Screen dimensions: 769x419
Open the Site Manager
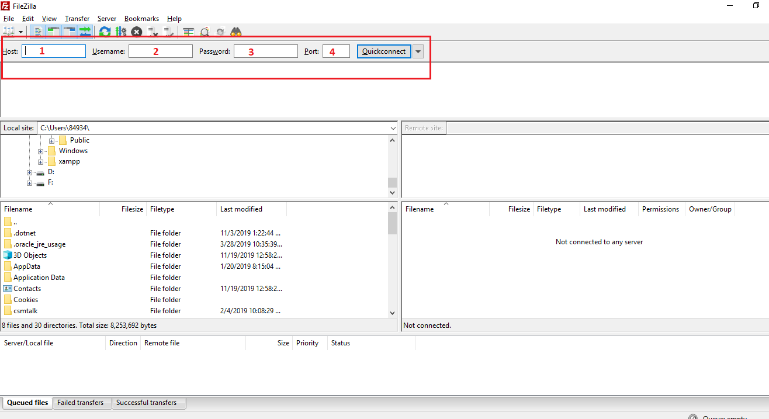coord(9,32)
